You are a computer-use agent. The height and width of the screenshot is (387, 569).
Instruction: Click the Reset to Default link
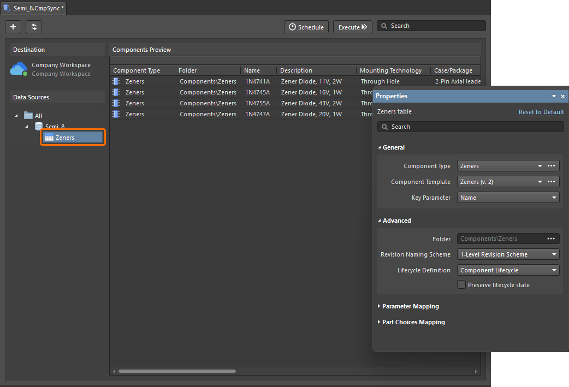tap(541, 112)
